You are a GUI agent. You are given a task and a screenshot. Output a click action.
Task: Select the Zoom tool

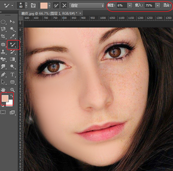[x=12, y=90]
